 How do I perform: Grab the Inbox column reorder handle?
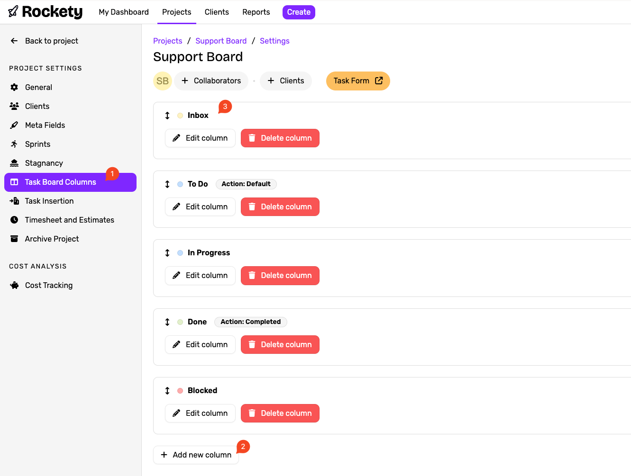coord(167,116)
